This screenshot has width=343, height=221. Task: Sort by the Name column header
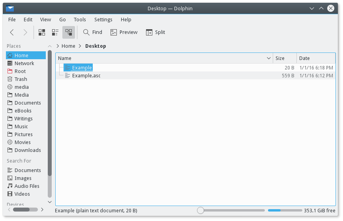click(164, 58)
